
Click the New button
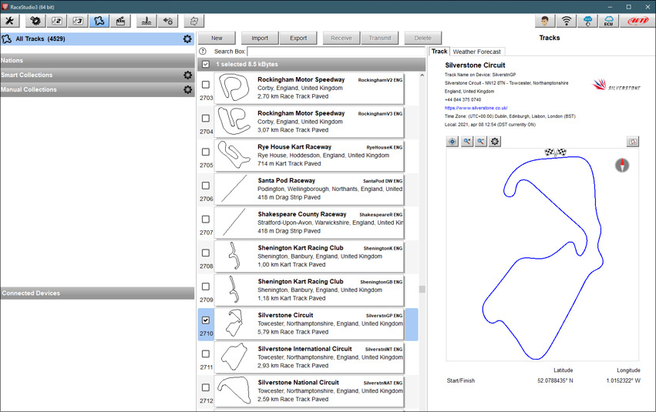tap(217, 38)
